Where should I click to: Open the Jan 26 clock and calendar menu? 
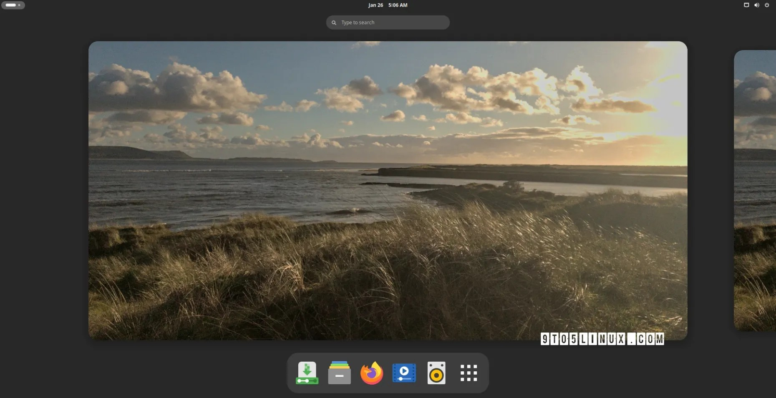coord(387,5)
